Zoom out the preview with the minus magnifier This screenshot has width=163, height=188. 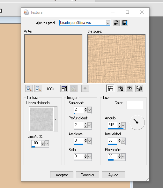click(29, 88)
